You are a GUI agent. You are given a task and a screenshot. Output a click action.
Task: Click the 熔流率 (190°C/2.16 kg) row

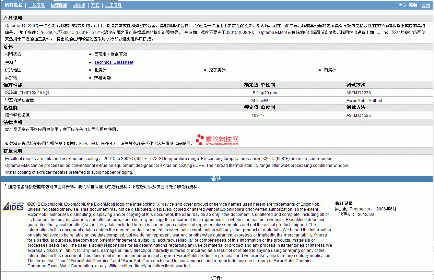[x=216, y=93]
